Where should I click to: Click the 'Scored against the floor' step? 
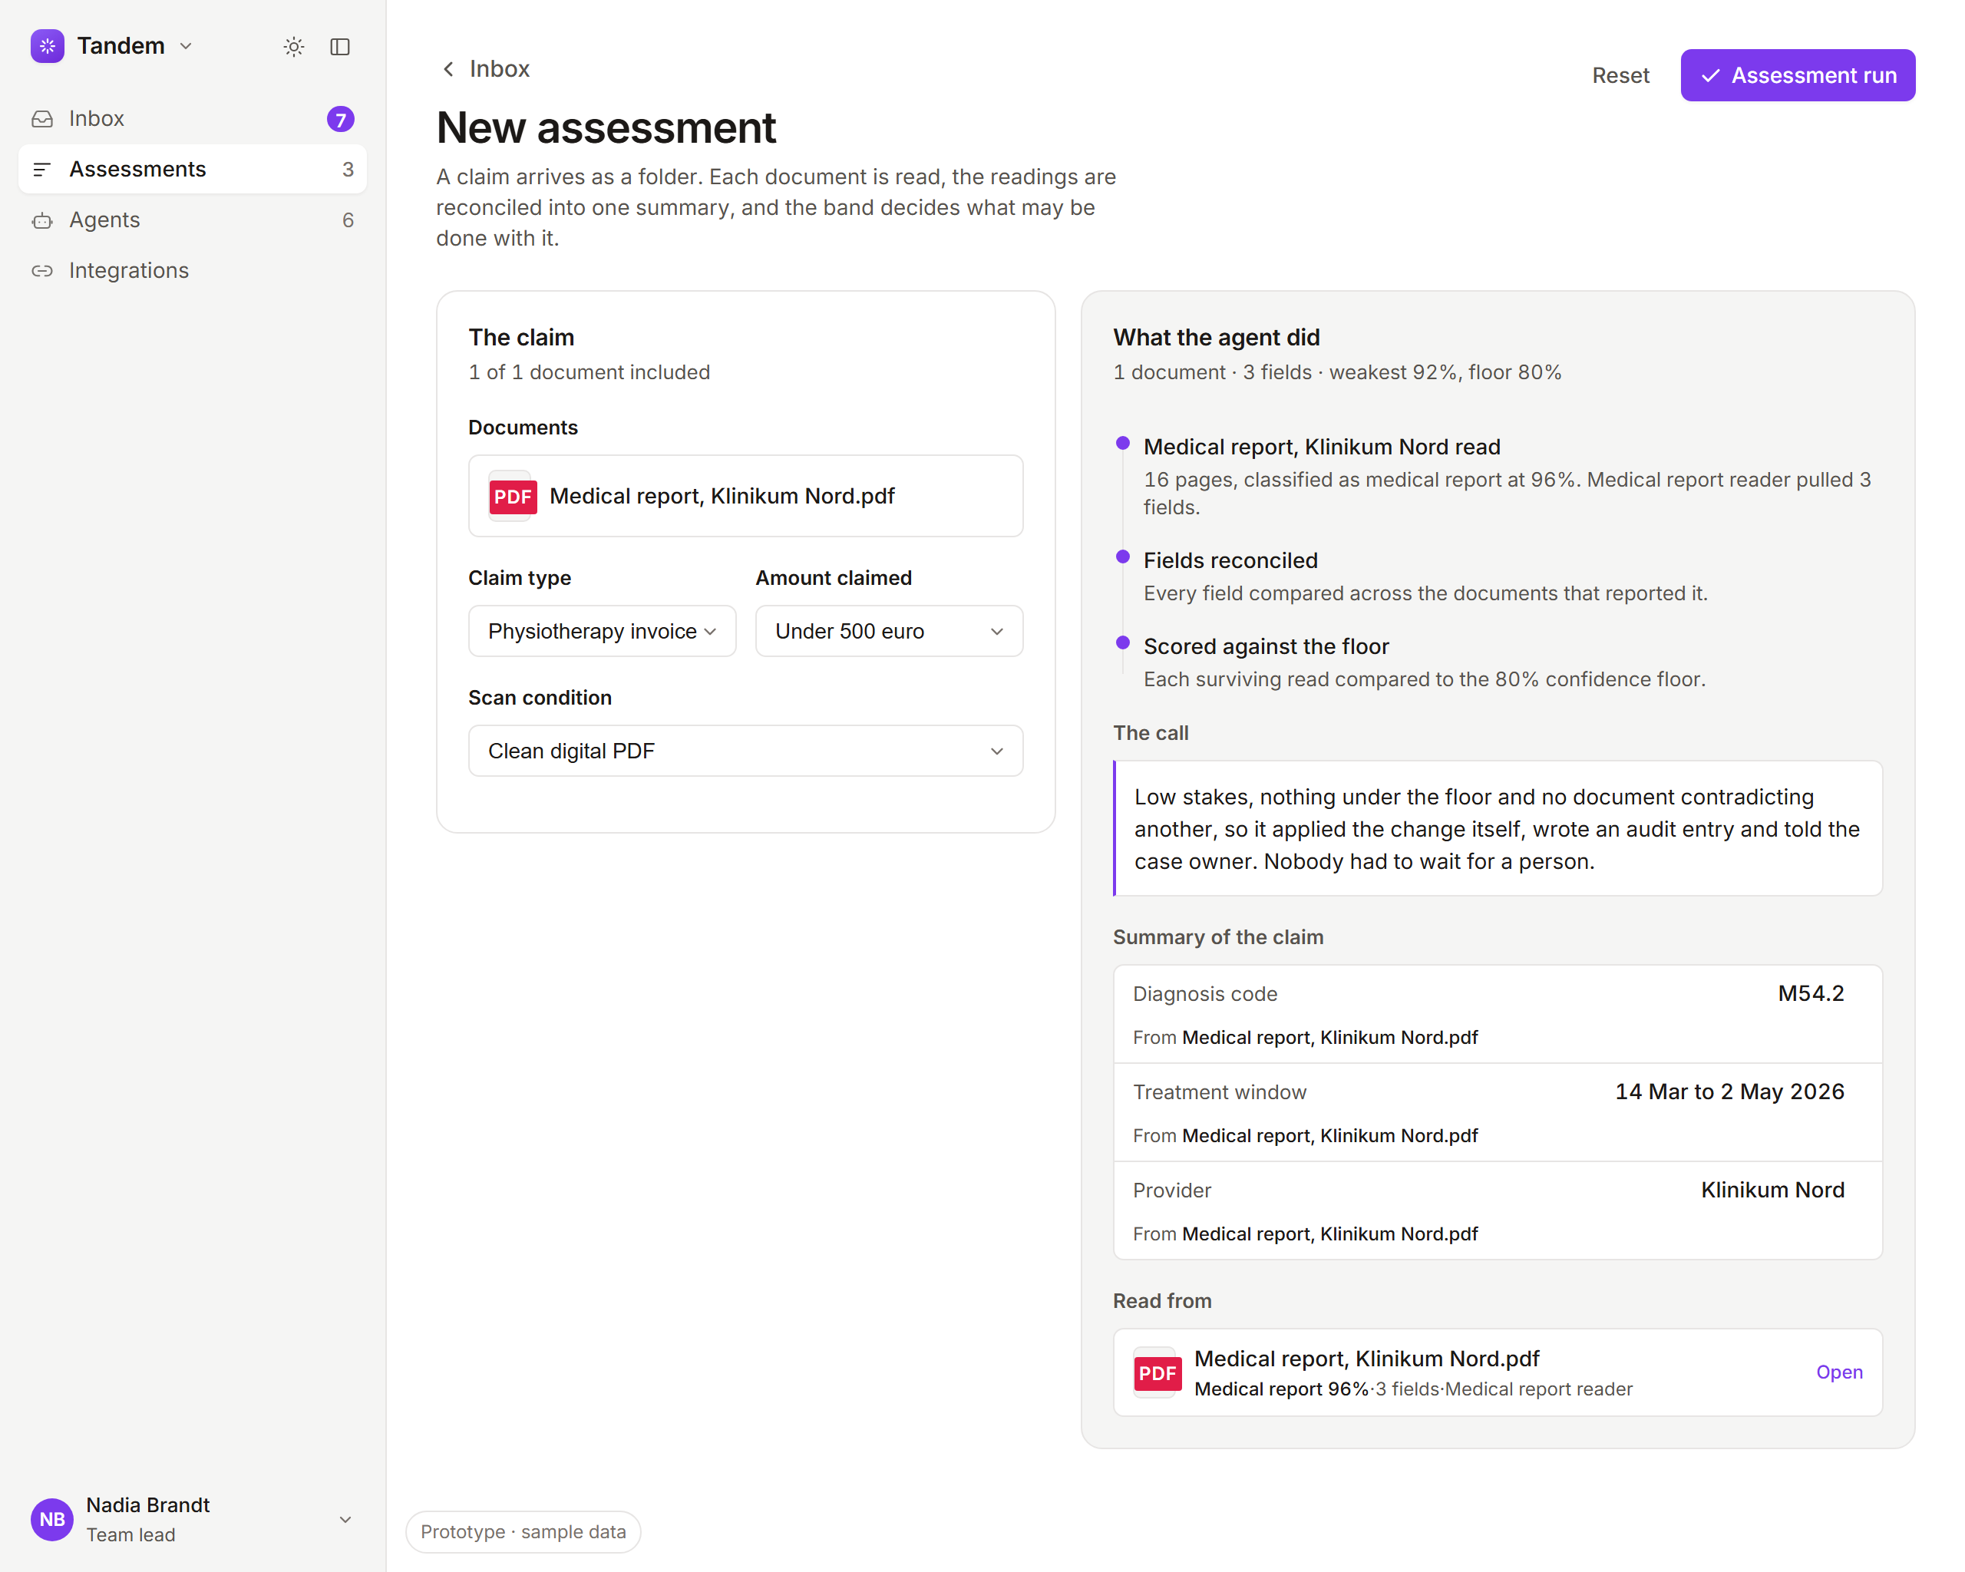click(x=1266, y=646)
